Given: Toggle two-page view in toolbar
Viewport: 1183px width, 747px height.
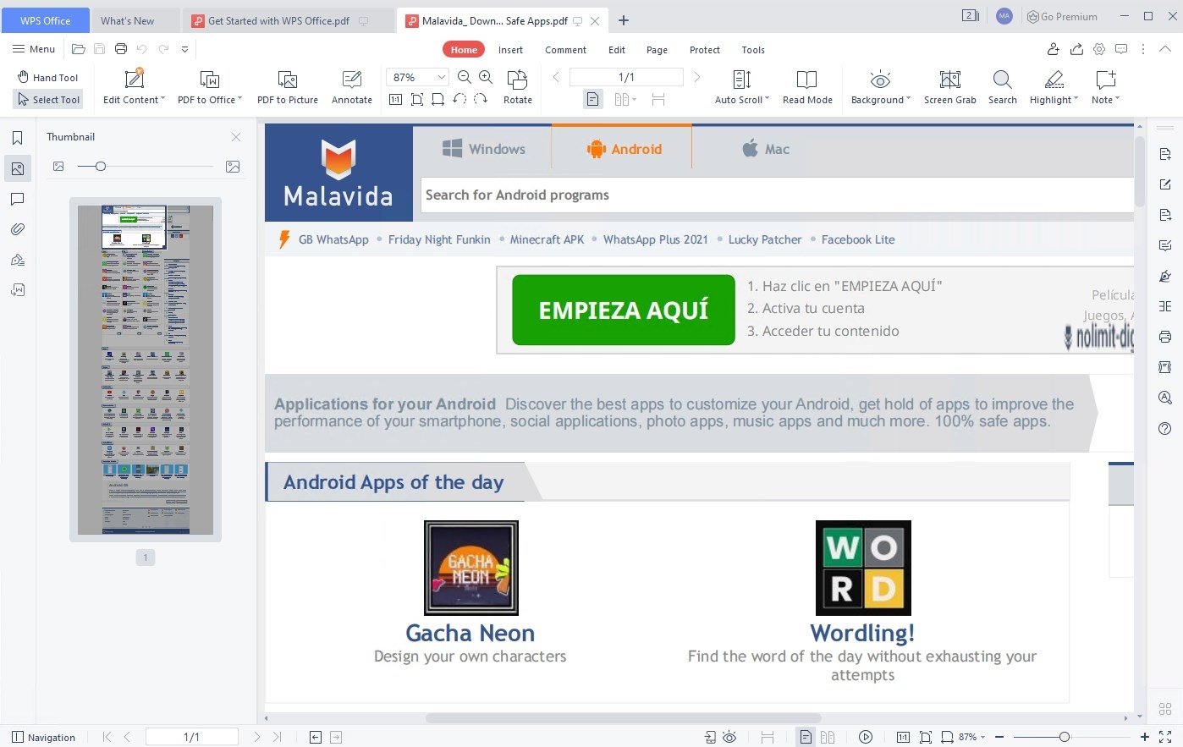Looking at the screenshot, I should click(625, 100).
